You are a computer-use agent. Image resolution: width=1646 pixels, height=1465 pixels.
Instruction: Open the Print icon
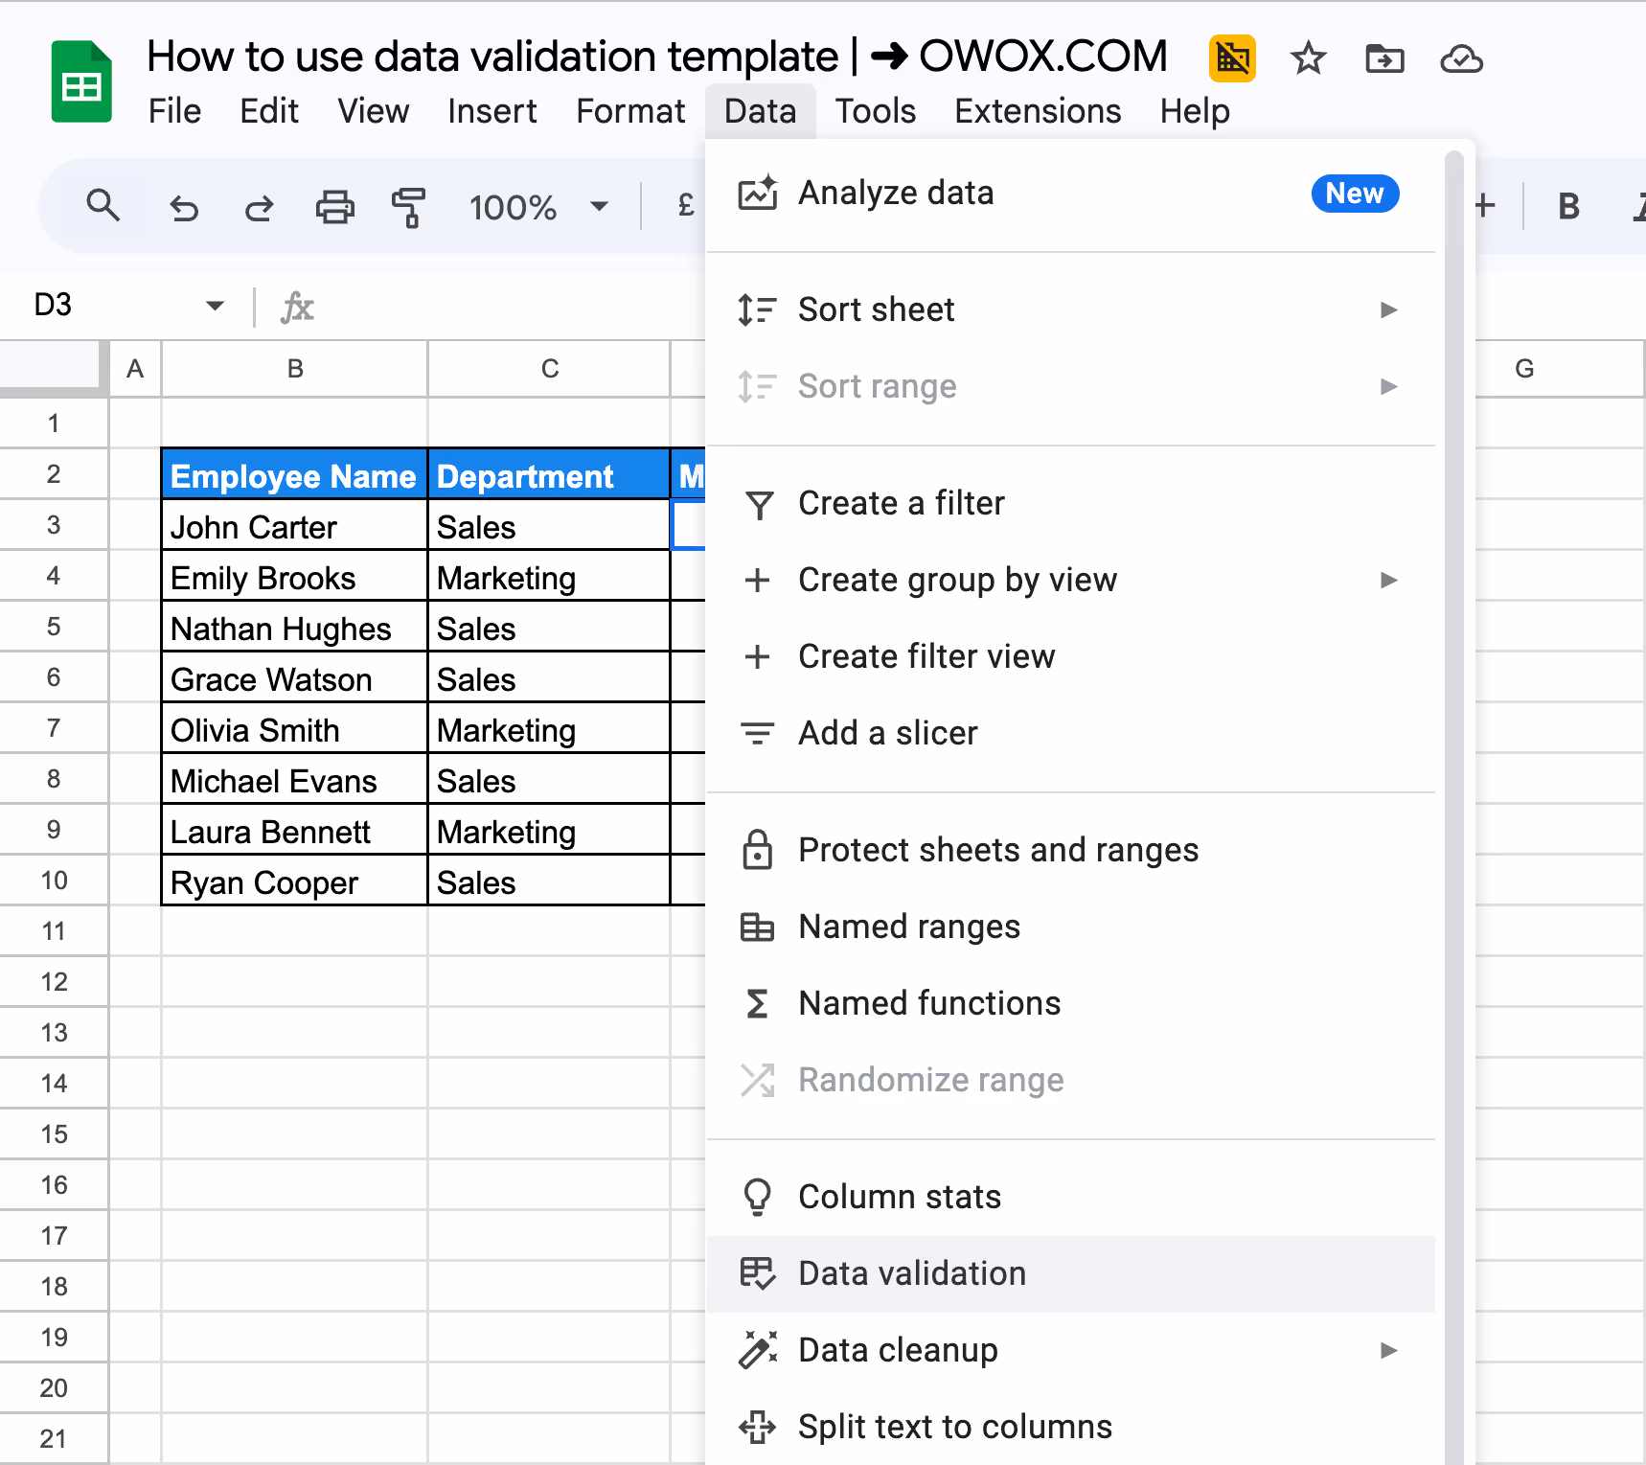pyautogui.click(x=334, y=206)
